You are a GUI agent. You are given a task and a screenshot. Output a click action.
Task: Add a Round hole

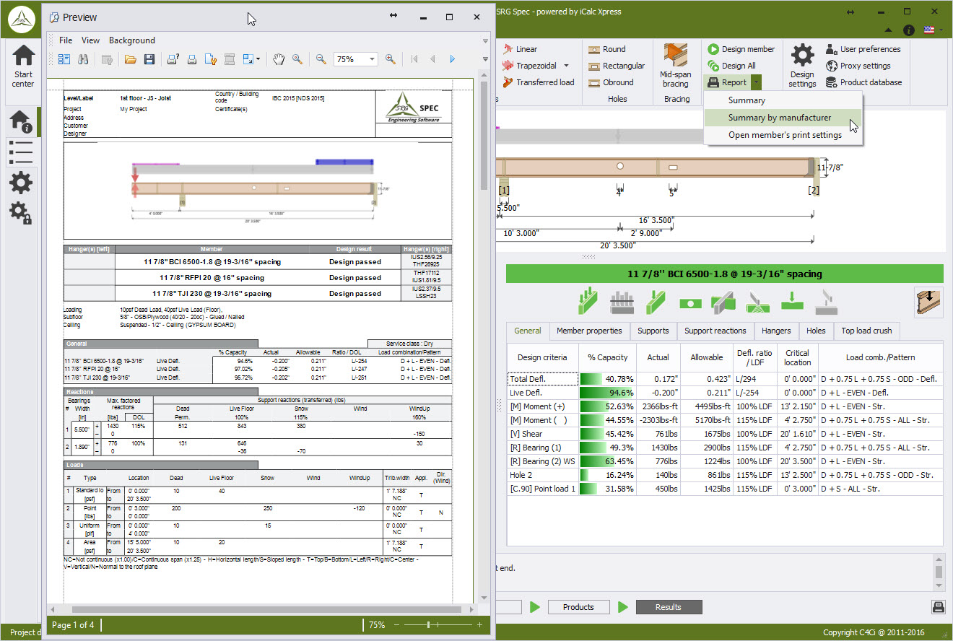(607, 49)
